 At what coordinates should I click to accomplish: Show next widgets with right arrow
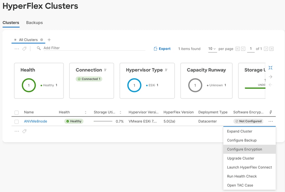click(270, 77)
